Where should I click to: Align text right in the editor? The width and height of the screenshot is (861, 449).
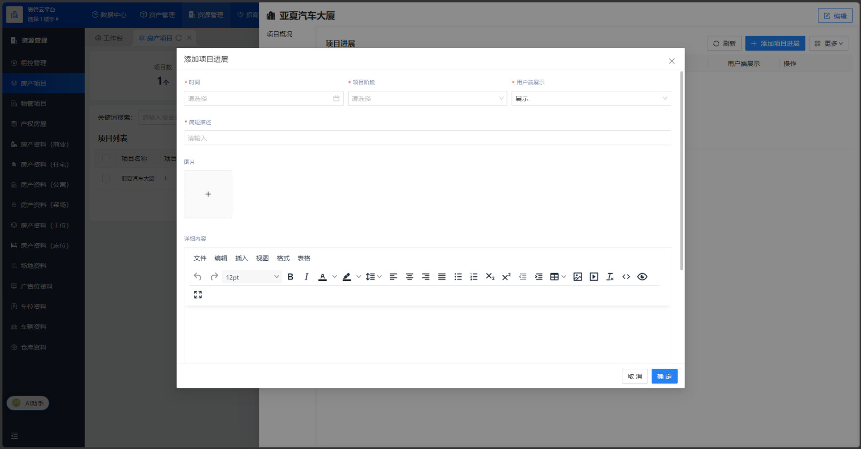click(x=426, y=277)
